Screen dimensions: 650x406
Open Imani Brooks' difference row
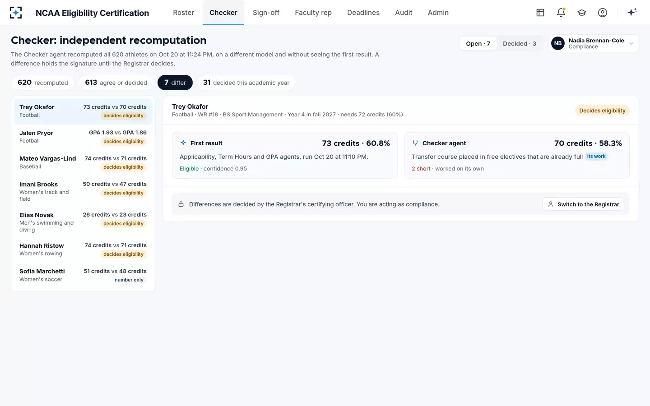83,191
